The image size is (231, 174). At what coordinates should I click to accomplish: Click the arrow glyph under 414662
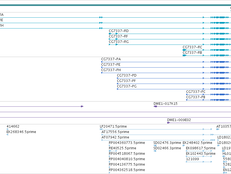click(7, 129)
